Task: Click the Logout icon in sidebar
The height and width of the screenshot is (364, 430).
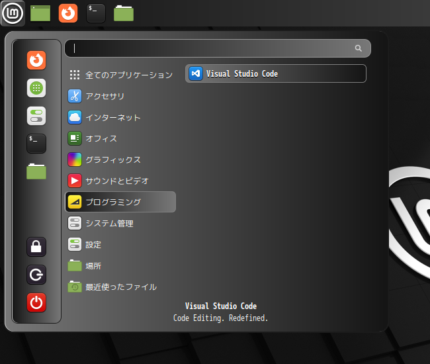Action: point(36,275)
